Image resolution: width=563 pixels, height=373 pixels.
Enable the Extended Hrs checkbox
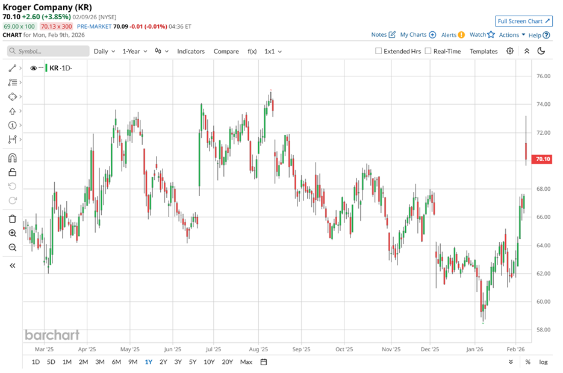(x=379, y=51)
